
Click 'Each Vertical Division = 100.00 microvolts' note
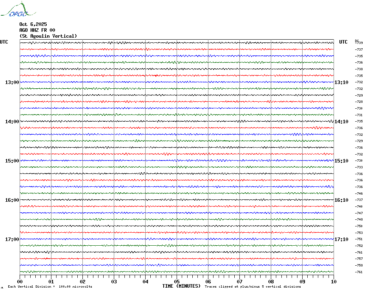coord(50,287)
